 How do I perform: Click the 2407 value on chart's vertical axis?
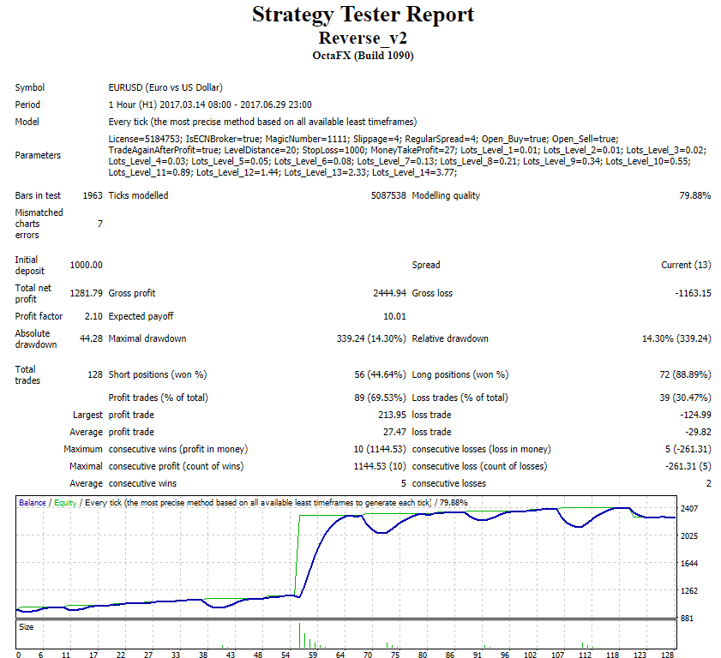tap(691, 509)
